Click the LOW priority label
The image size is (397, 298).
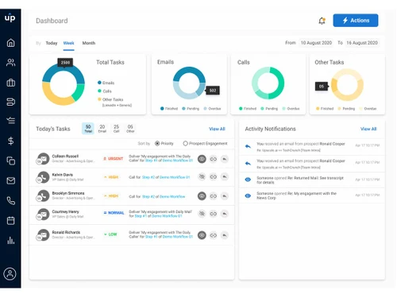(110, 234)
